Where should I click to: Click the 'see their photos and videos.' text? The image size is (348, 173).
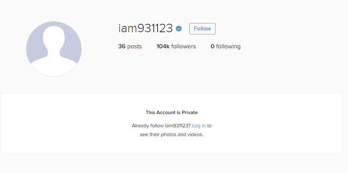click(171, 135)
